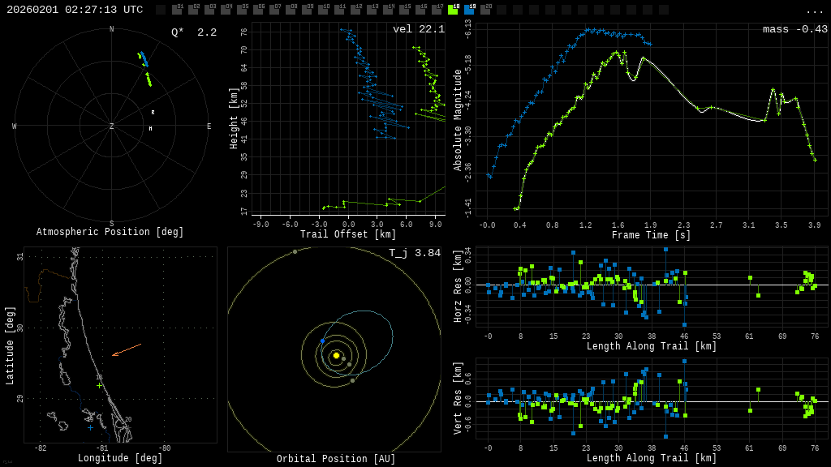Select station 06 square in the top bar

(x=259, y=10)
